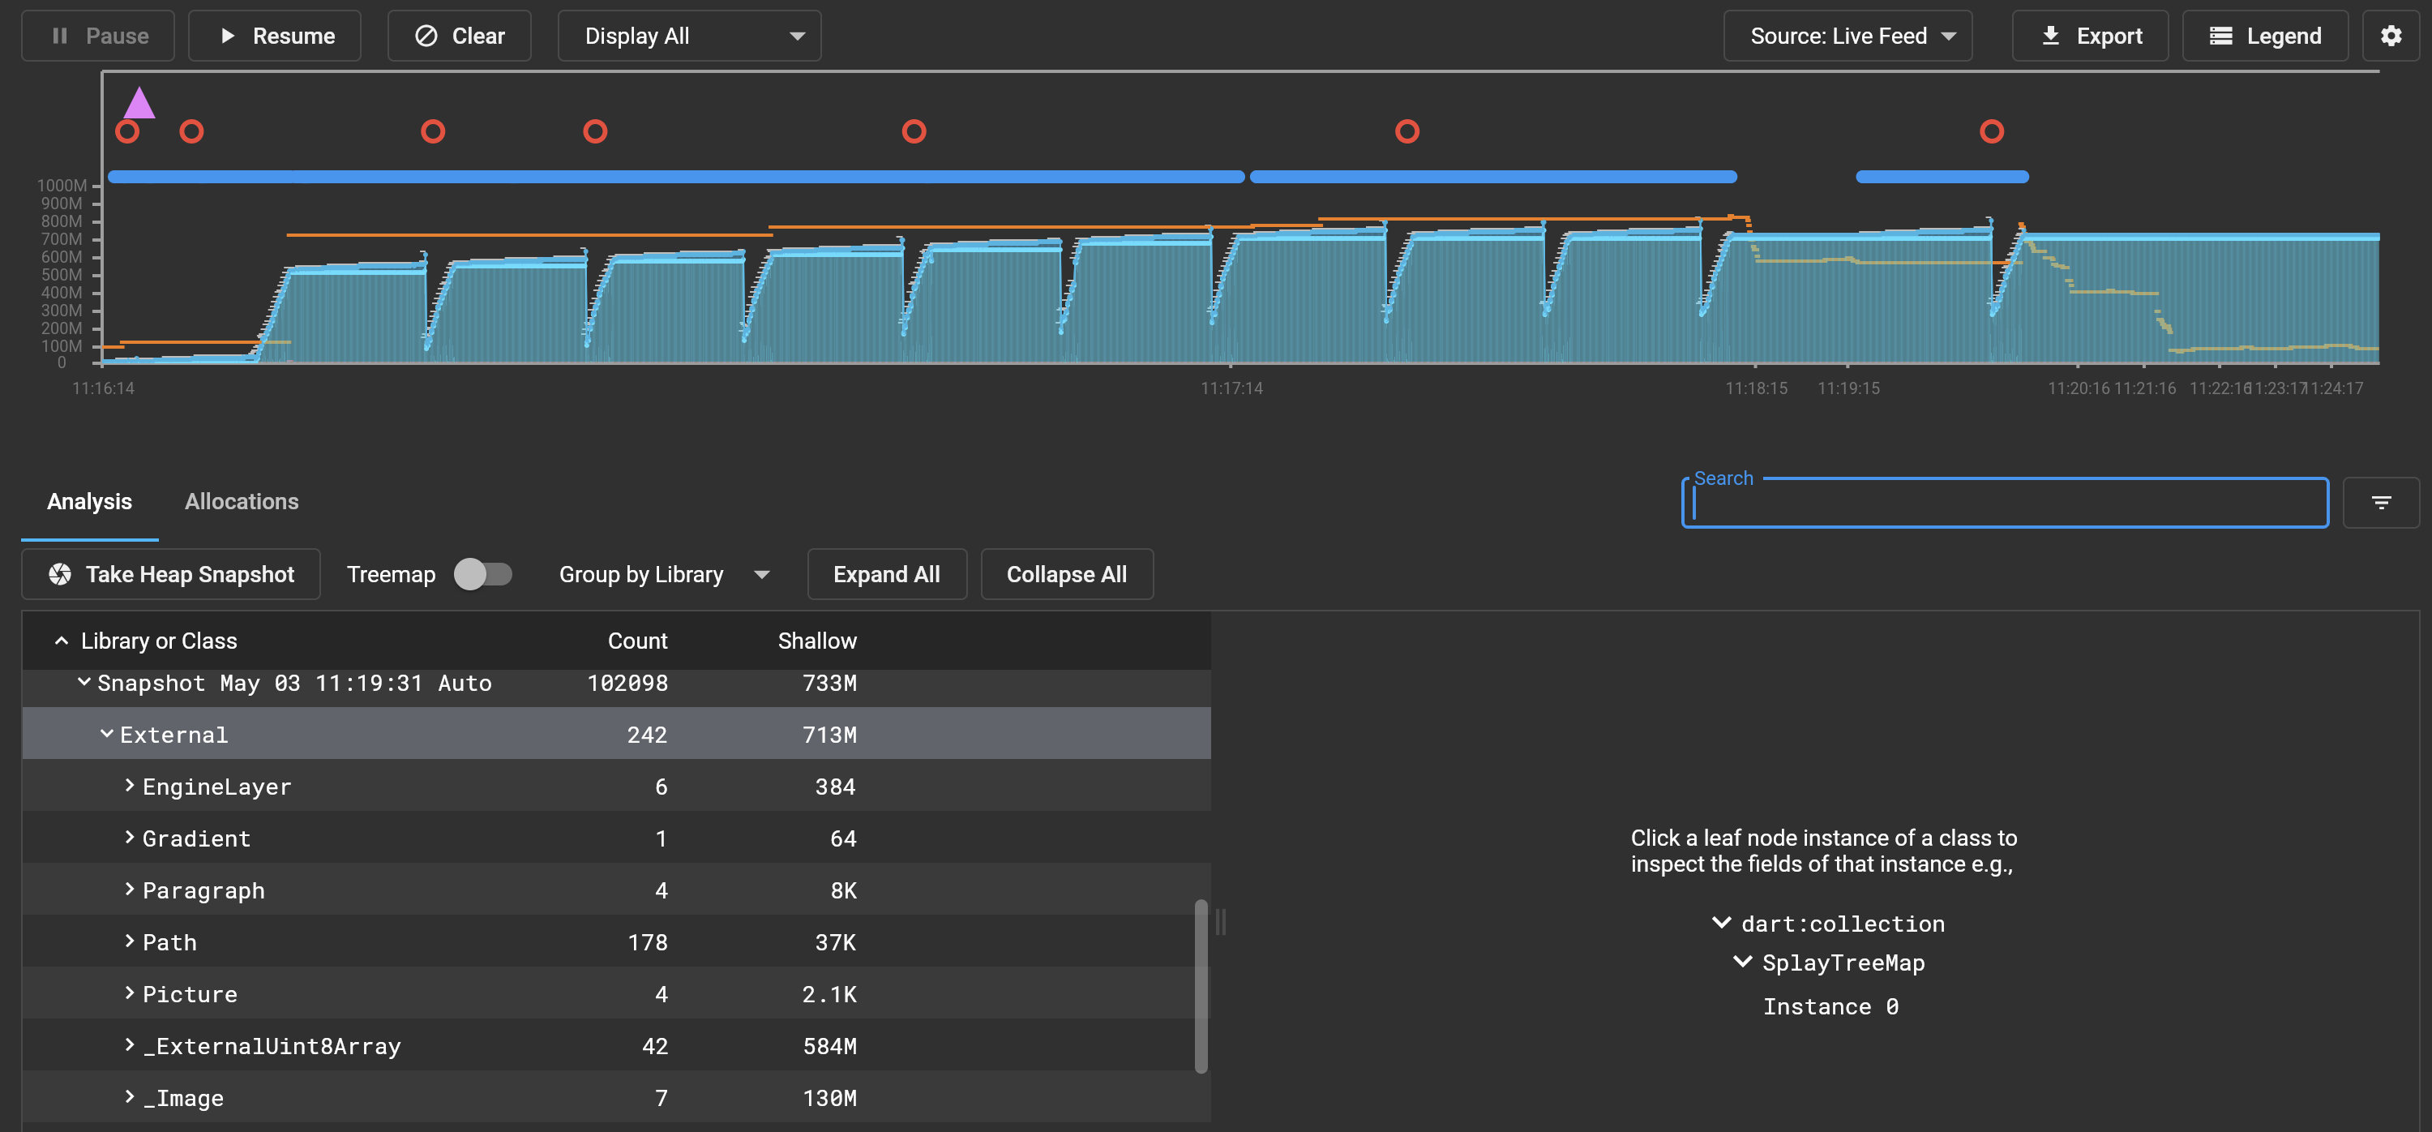
Task: Open the memory settings gear
Action: (x=2391, y=35)
